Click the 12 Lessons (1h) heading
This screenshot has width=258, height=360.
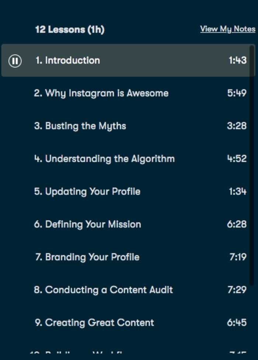[70, 30]
